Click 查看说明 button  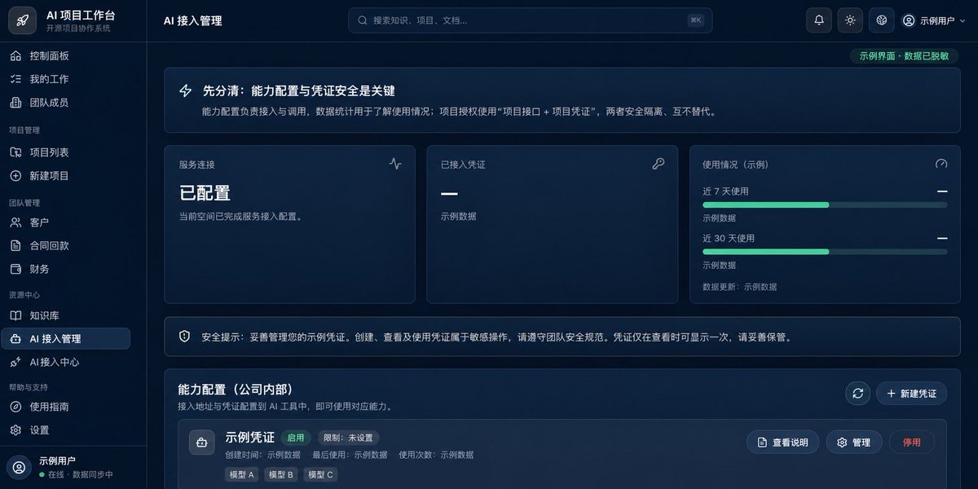[x=782, y=442]
